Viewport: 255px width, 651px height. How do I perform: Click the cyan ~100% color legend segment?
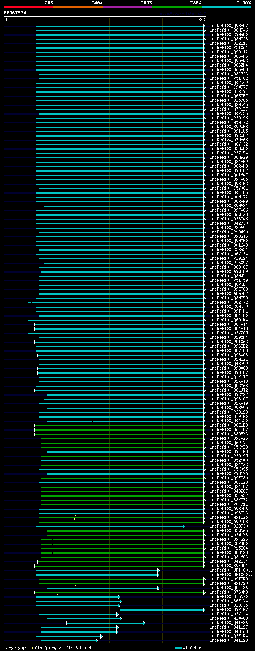[x=226, y=7]
